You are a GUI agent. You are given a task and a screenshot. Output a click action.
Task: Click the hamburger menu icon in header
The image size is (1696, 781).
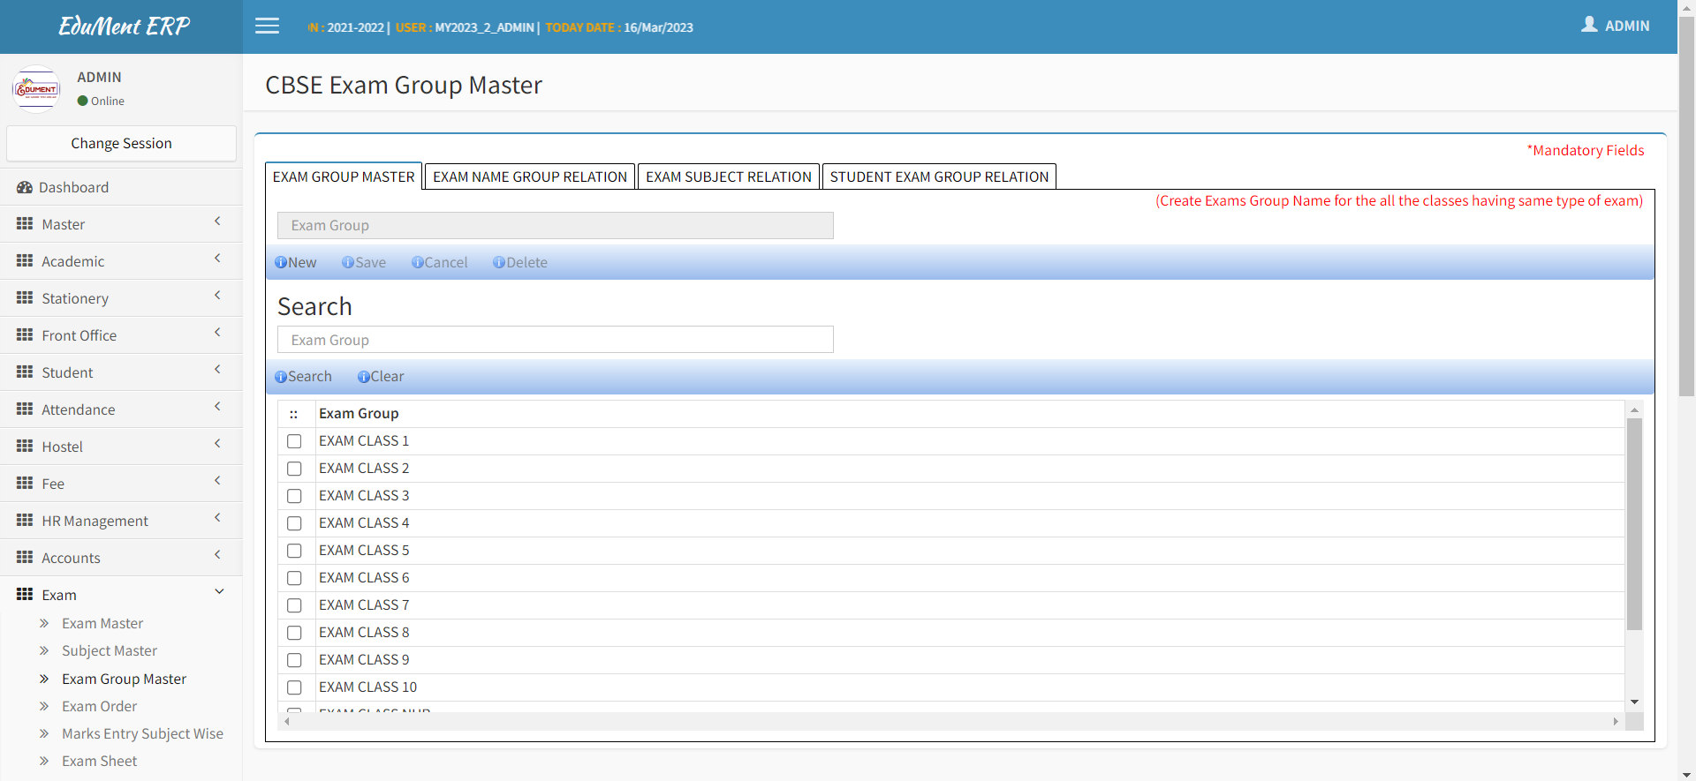point(267,26)
